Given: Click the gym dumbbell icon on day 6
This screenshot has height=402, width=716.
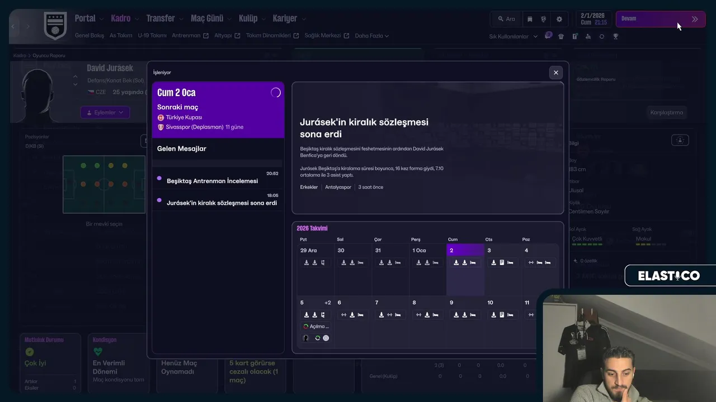Looking at the screenshot, I should tap(344, 315).
